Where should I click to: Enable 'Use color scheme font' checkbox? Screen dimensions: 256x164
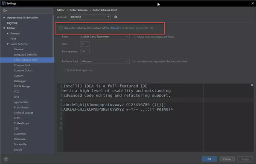61,28
